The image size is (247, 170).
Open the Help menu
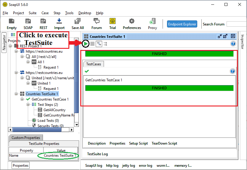[x=100, y=13]
